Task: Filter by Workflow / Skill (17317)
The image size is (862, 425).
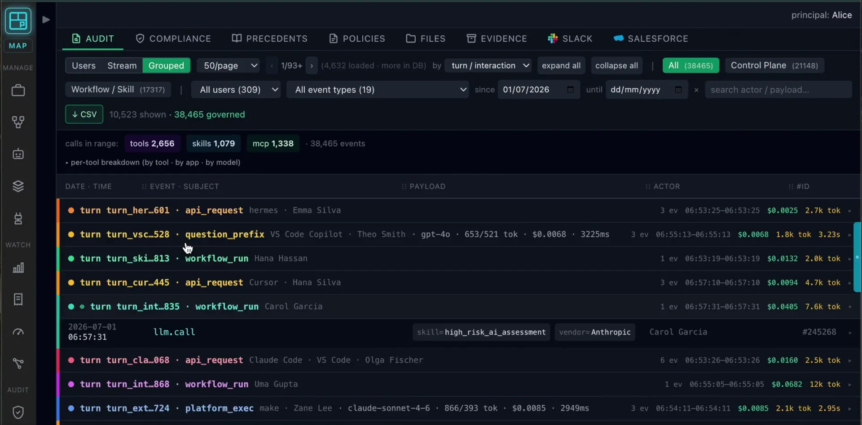Action: pyautogui.click(x=118, y=89)
